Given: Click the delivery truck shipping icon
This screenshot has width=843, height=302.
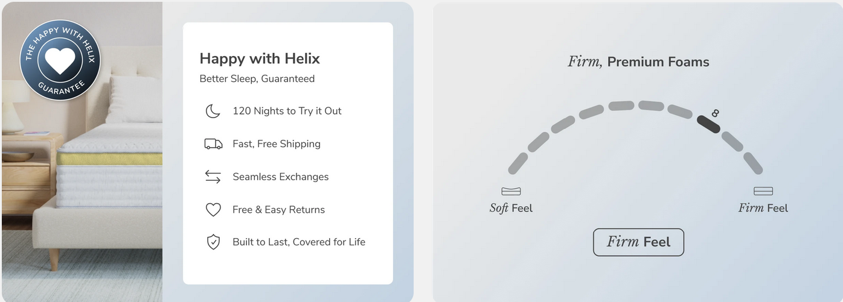Looking at the screenshot, I should 213,144.
